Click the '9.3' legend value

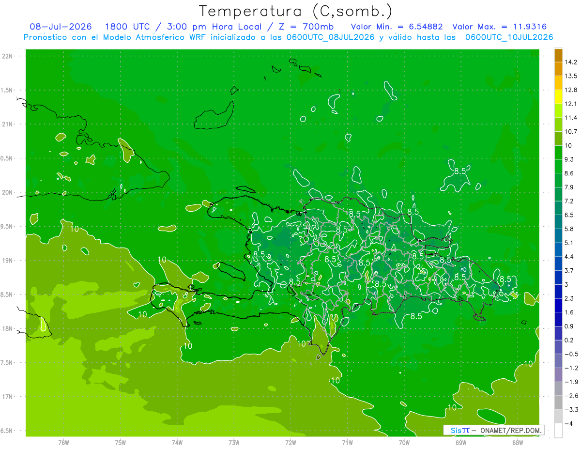(570, 159)
